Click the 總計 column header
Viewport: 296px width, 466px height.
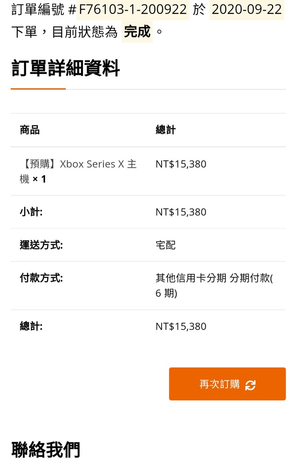tap(166, 130)
